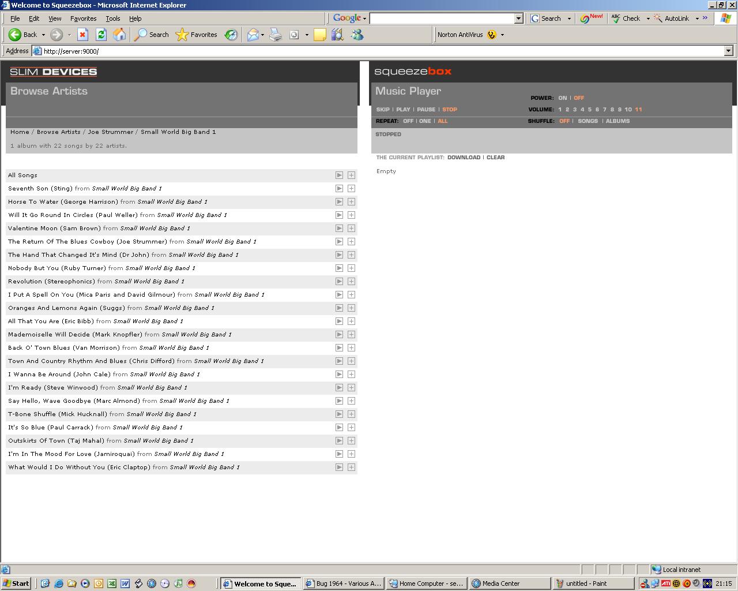Set the volume level to 5
738x591 pixels.
[x=589, y=110]
